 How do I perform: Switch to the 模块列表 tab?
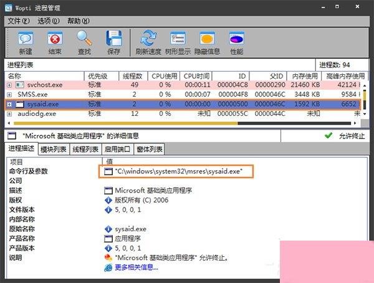54,149
